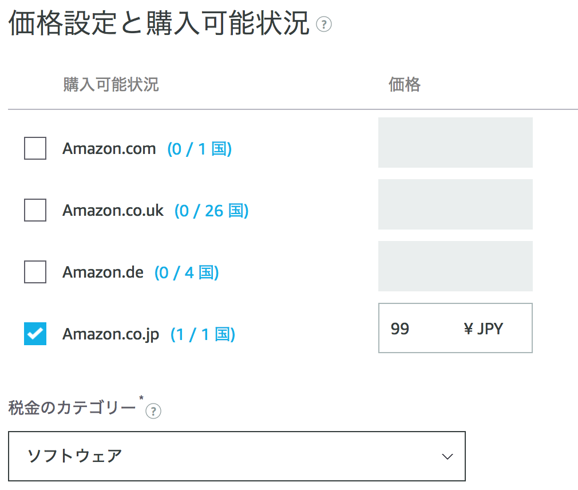Click the Amazon.co.uk marketplace label

coord(113,211)
